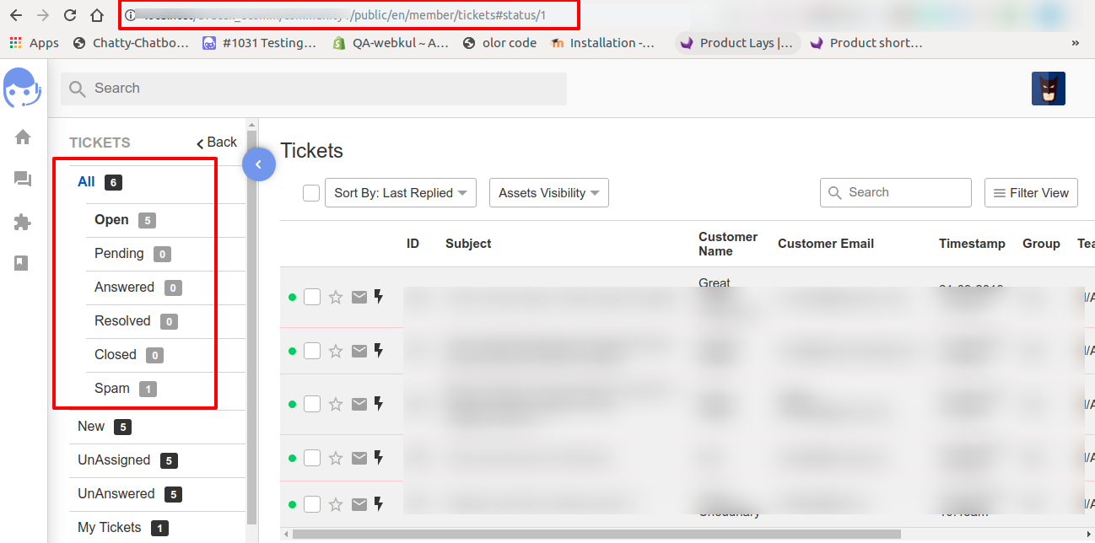Image resolution: width=1095 pixels, height=543 pixels.
Task: Click the tickets list Search field
Action: point(896,193)
